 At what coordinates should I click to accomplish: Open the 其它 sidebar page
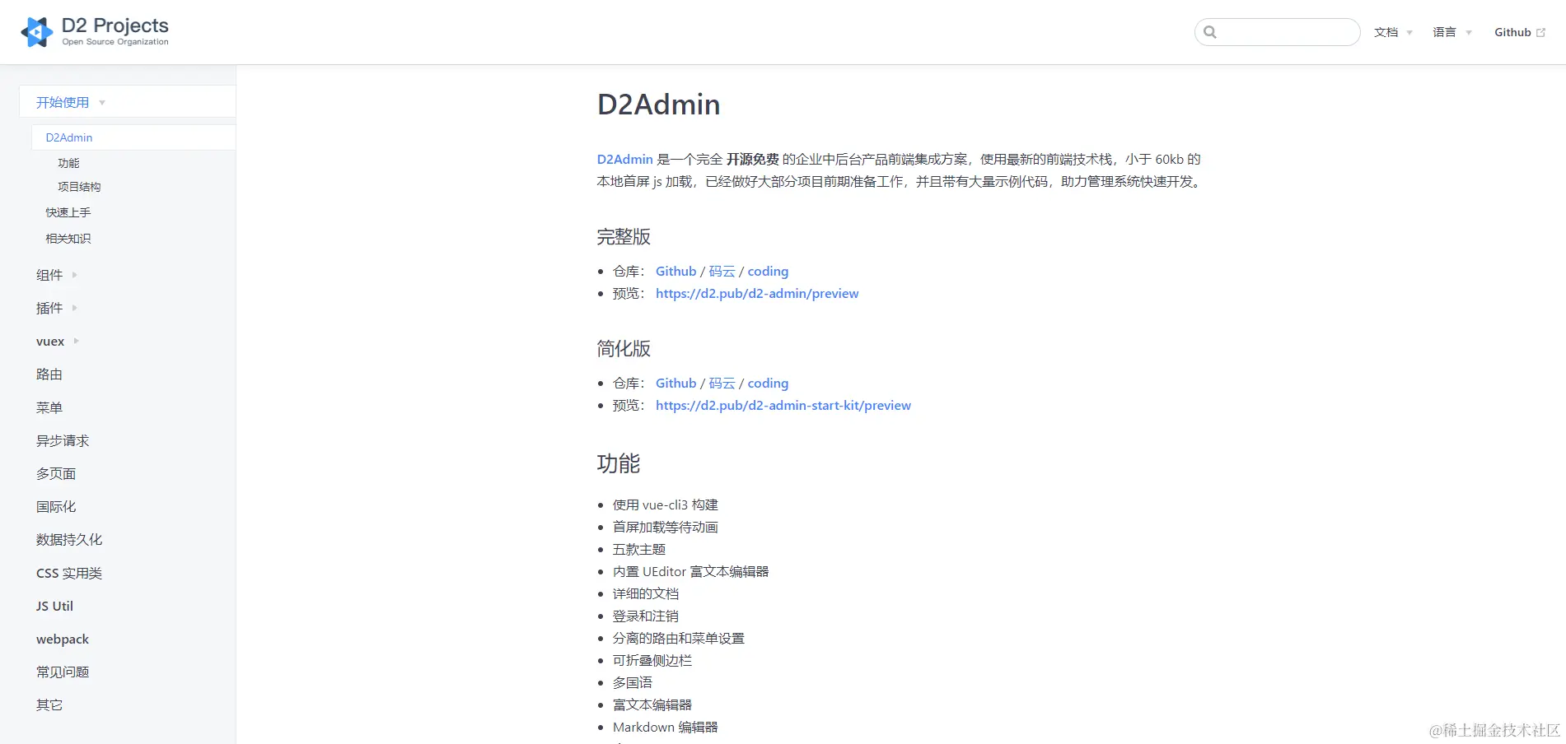(x=49, y=704)
